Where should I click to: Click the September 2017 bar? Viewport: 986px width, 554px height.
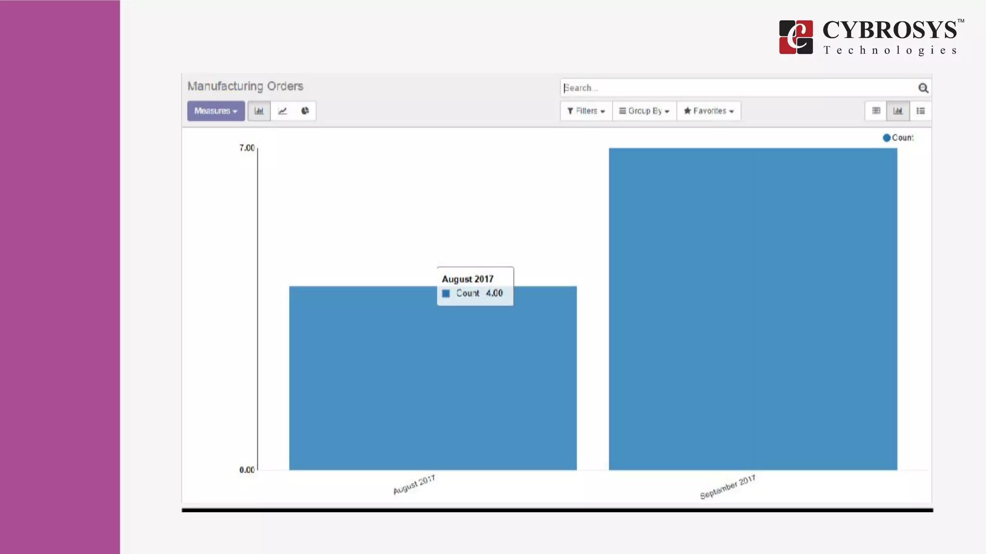pyautogui.click(x=752, y=308)
